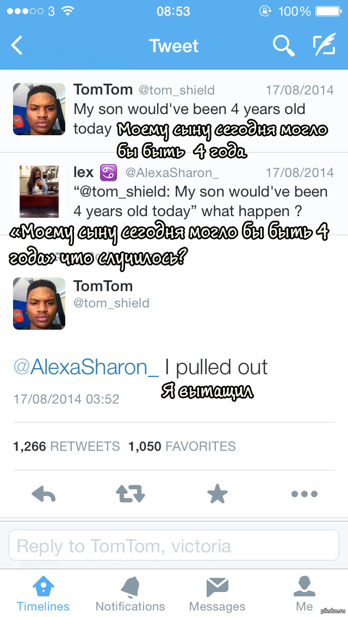This screenshot has height=617, width=348.
Task: Open the Me profile tab
Action: point(304,594)
